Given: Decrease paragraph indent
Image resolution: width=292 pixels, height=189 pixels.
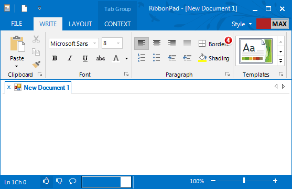Looking at the screenshot, I should coord(187,58).
